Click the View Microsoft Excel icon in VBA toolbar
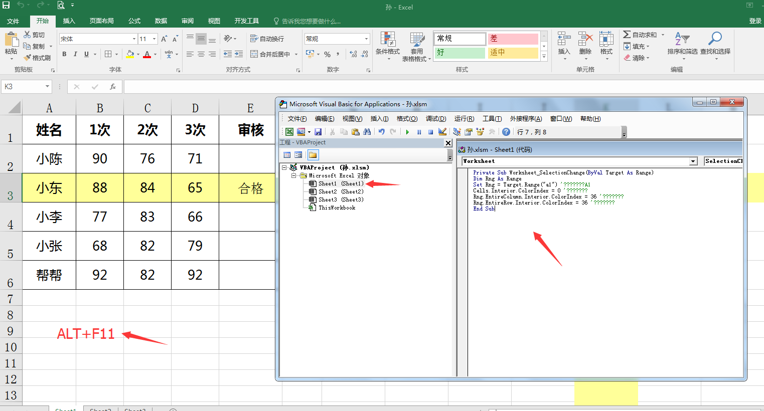Viewport: 764px width, 411px height. pyautogui.click(x=289, y=132)
